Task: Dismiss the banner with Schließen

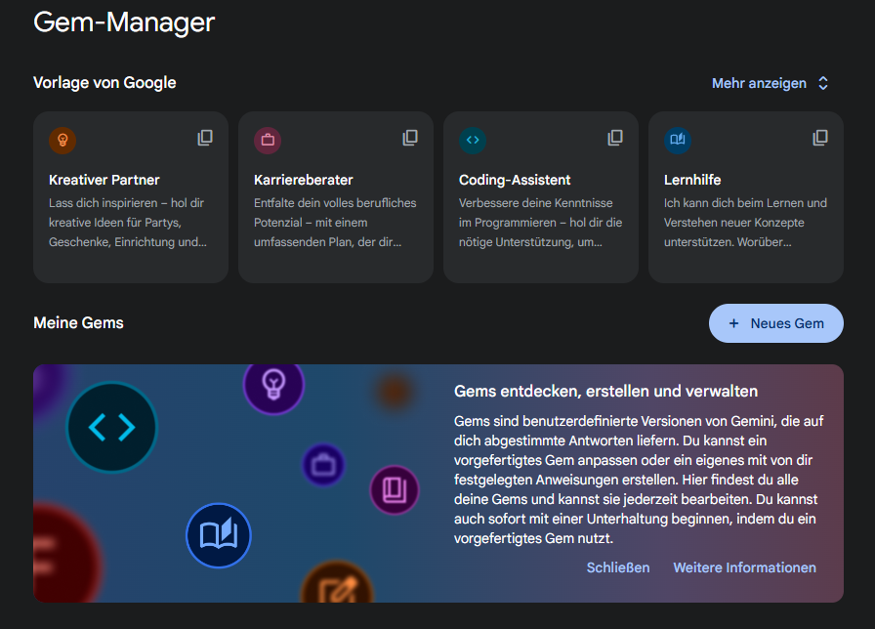Action: pyautogui.click(x=618, y=567)
